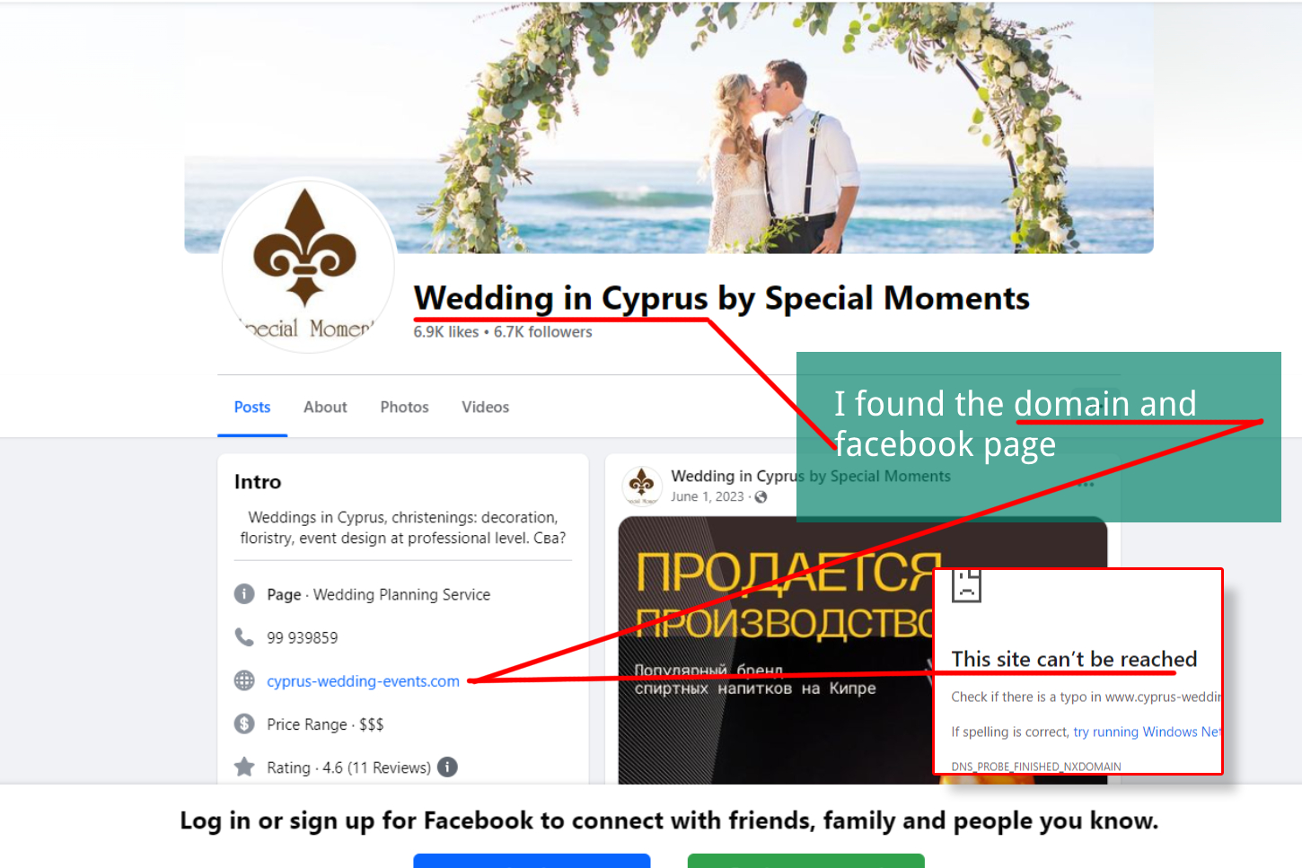The image size is (1302, 868).
Task: Click the try running Windows Network link
Action: tap(1147, 732)
